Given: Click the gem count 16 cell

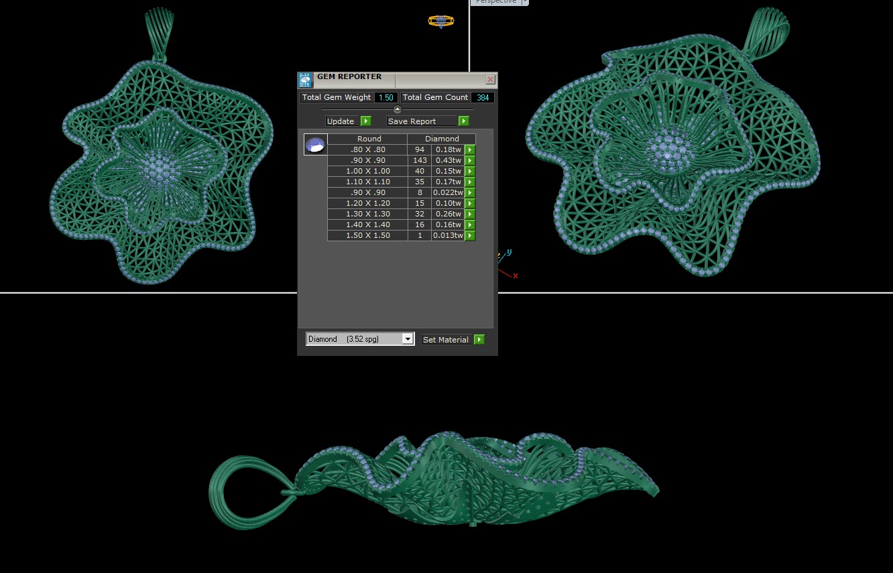Looking at the screenshot, I should (x=420, y=225).
